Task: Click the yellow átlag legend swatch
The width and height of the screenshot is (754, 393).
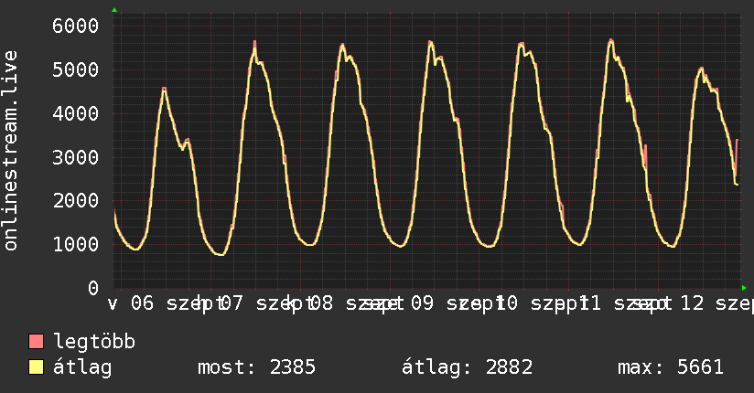Action: pos(36,367)
